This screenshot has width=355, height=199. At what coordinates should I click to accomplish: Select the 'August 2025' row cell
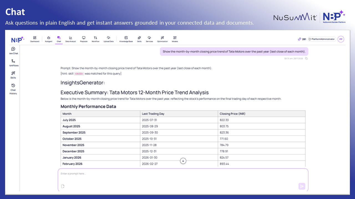tap(100, 126)
